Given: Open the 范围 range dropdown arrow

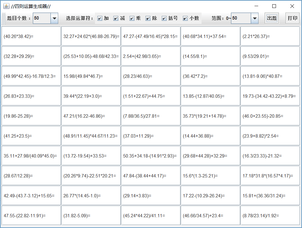Looking at the screenshot, I should [255, 18].
